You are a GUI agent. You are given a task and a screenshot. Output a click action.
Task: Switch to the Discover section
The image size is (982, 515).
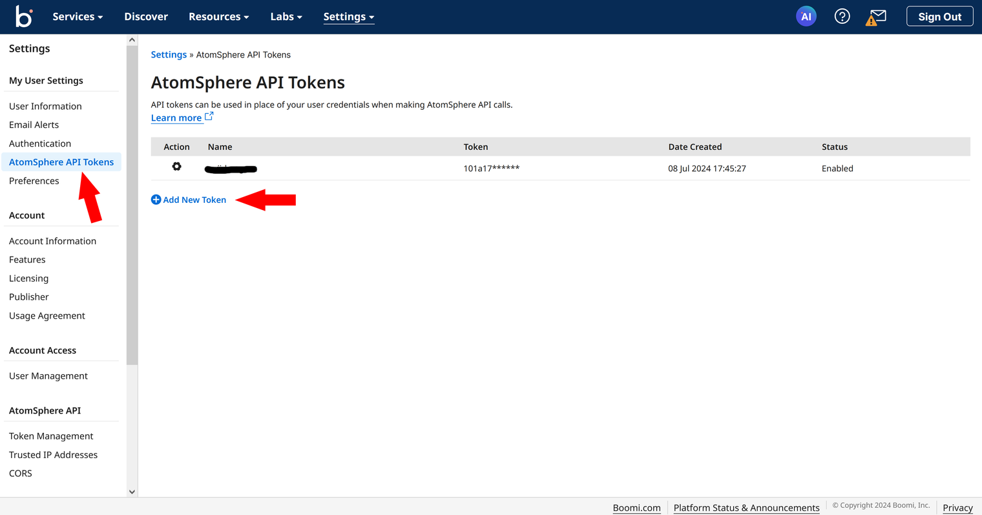click(145, 16)
